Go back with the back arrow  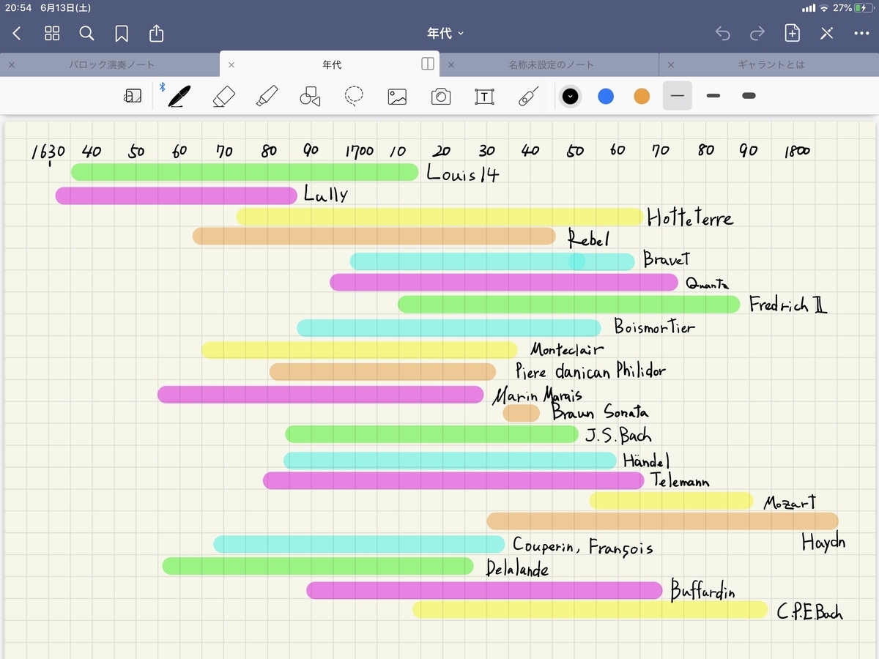coord(17,34)
